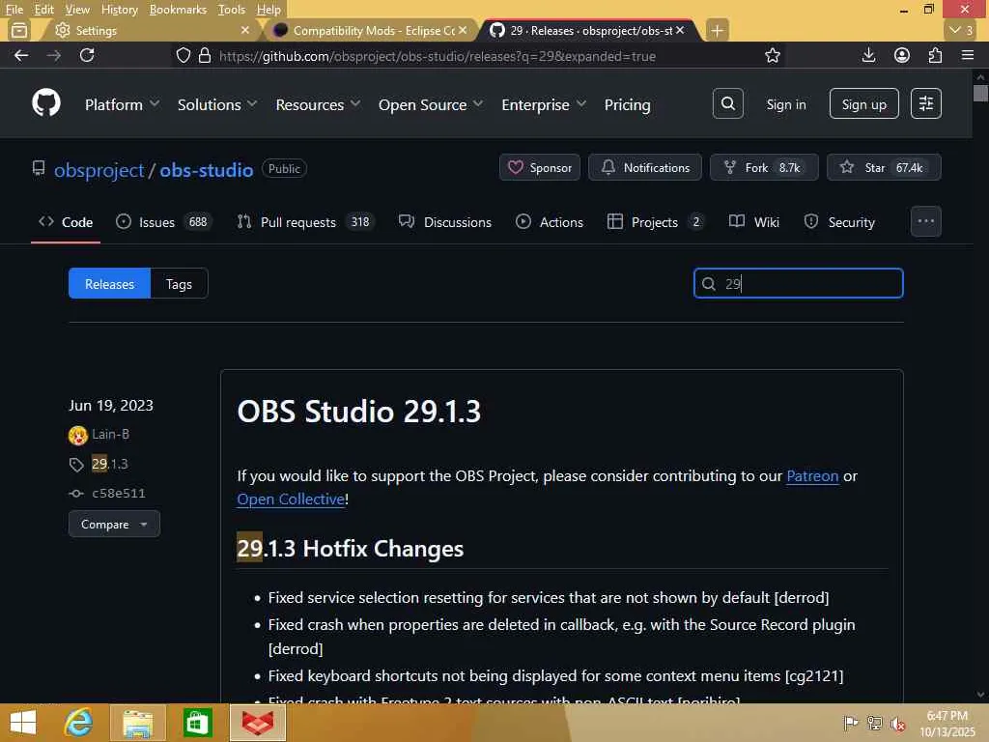The width and height of the screenshot is (989, 742).
Task: Open the Compare dropdown
Action: [114, 524]
